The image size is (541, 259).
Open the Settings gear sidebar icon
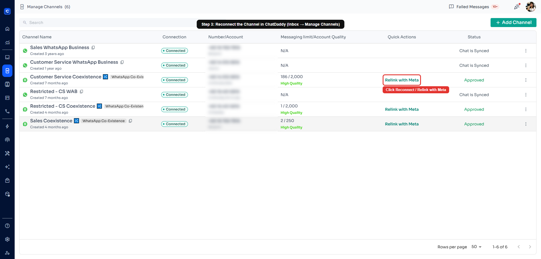tap(7, 239)
